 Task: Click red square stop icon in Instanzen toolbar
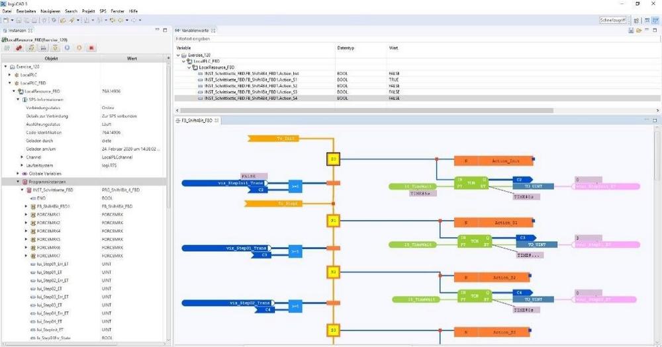tap(91, 48)
